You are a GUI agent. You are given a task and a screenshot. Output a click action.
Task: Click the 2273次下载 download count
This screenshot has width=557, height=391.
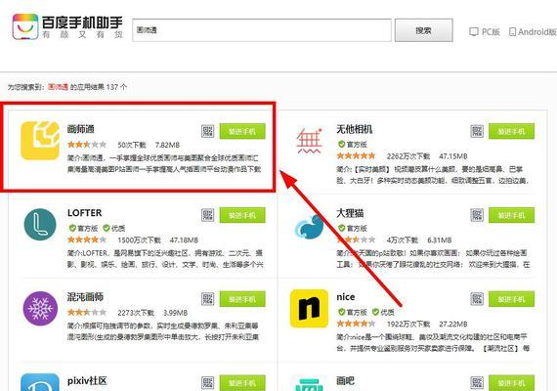(136, 313)
